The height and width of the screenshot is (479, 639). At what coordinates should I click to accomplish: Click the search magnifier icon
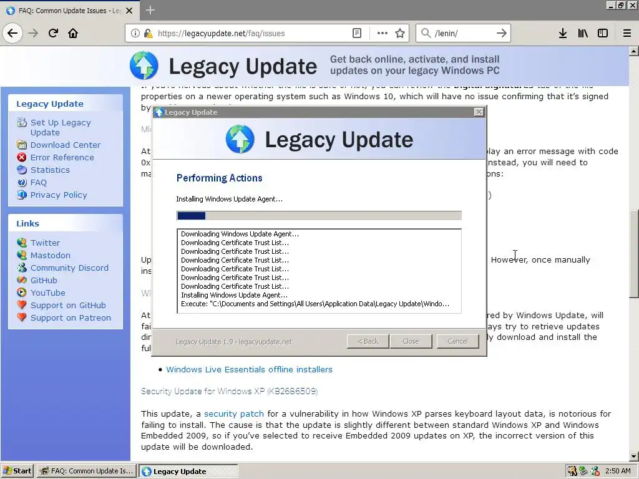(426, 34)
